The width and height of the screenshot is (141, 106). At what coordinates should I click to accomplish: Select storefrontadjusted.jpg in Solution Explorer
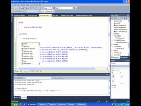[120, 27]
